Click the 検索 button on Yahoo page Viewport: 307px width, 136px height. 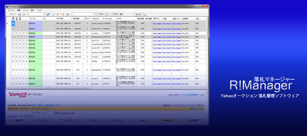point(56,113)
